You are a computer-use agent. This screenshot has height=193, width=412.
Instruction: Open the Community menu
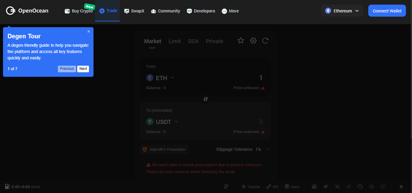click(x=165, y=11)
